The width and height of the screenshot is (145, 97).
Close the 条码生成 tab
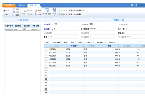pos(38,6)
